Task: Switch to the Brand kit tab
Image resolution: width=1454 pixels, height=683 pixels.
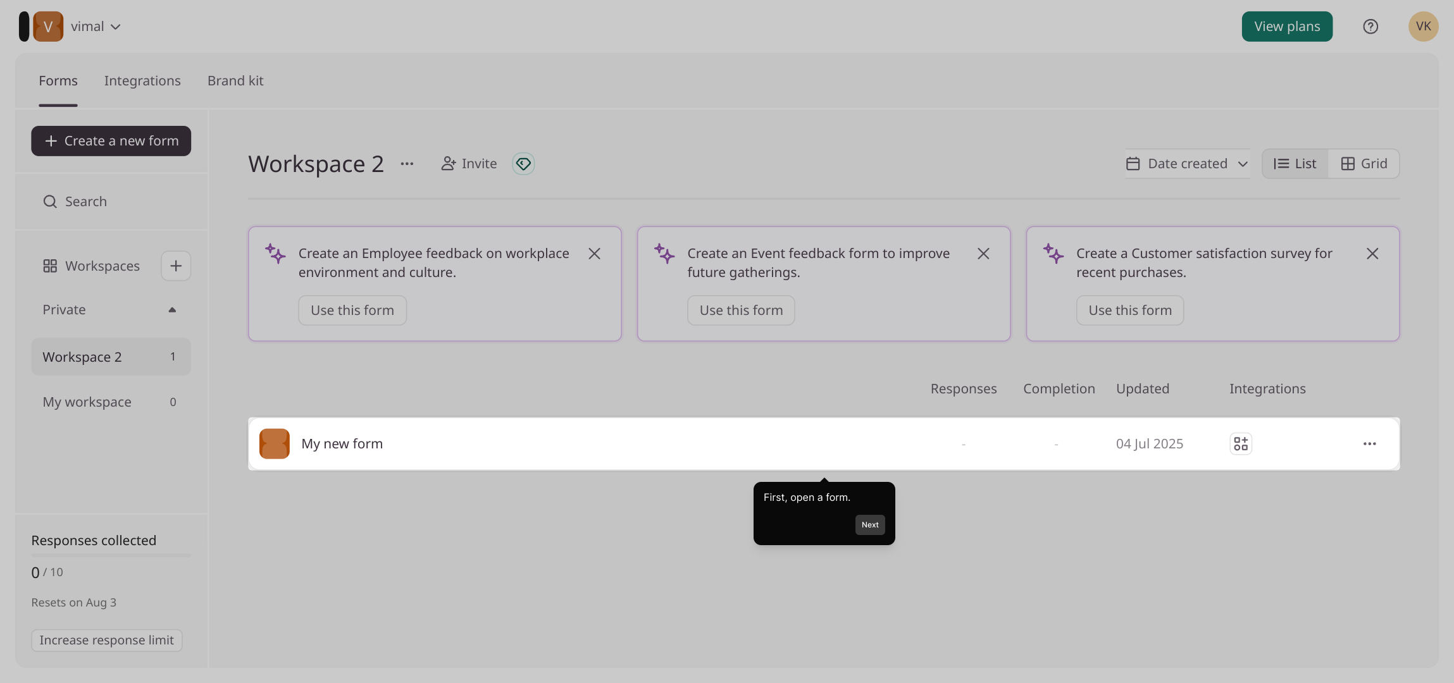Action: (x=235, y=81)
